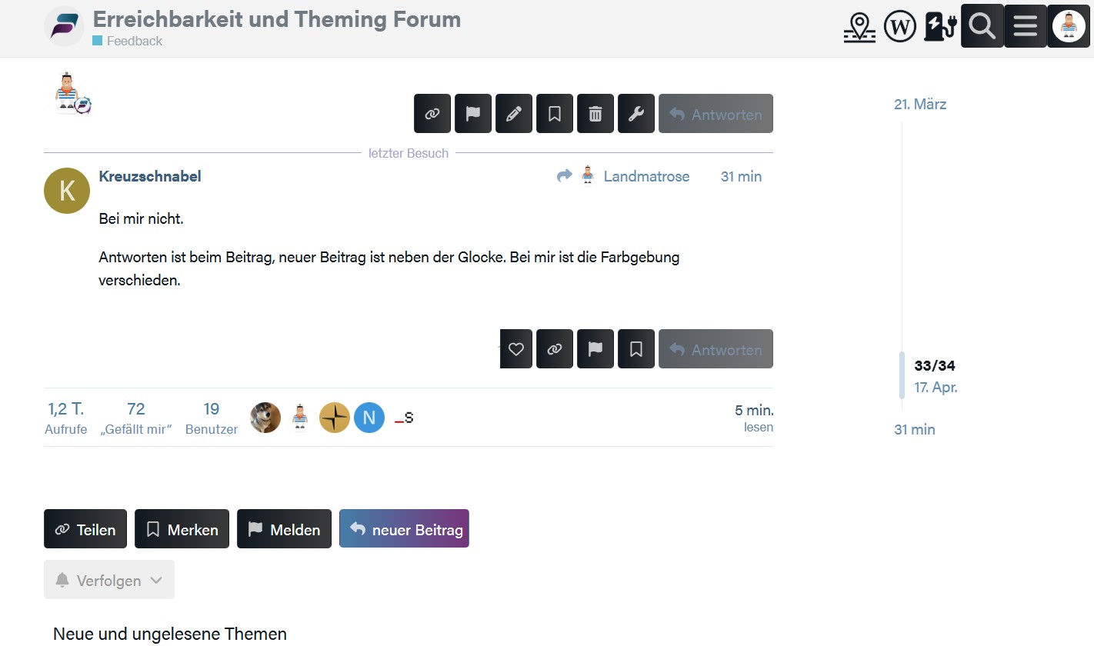
Task: Open the Wikipedia W icon link
Action: point(900,27)
